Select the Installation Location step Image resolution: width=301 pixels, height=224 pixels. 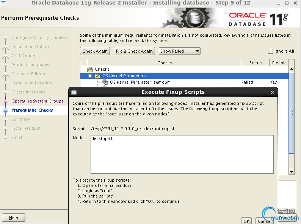32,83
